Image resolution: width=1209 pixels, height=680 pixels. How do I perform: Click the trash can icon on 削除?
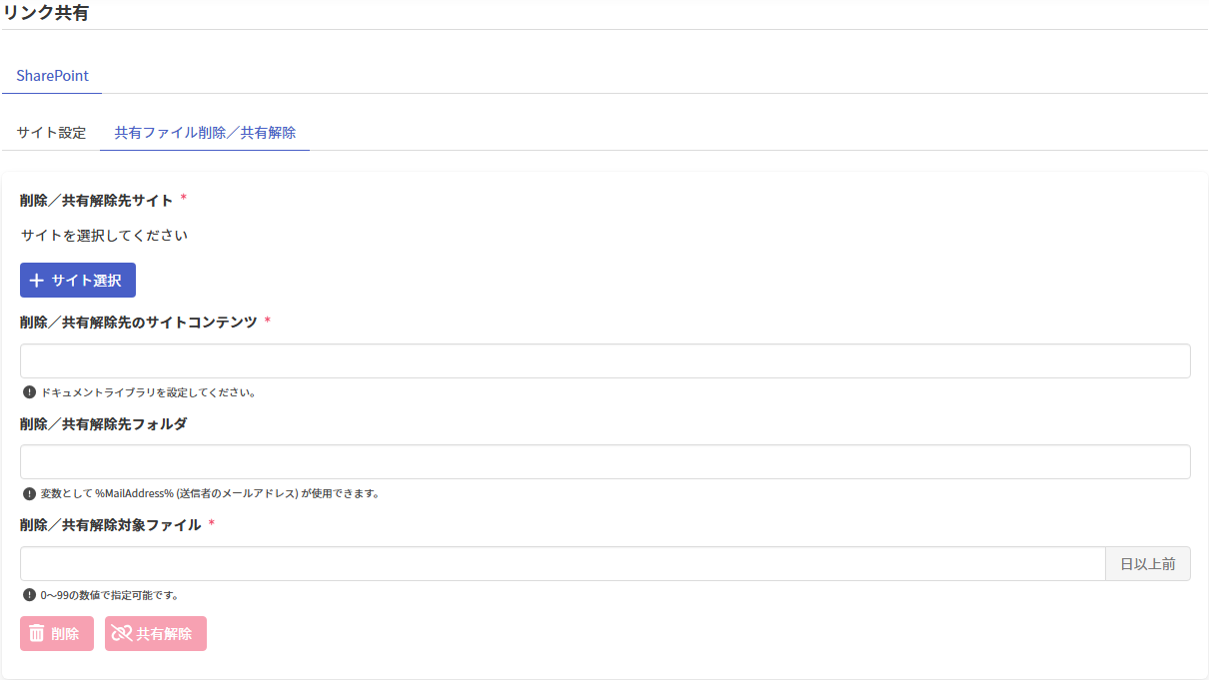pos(37,634)
